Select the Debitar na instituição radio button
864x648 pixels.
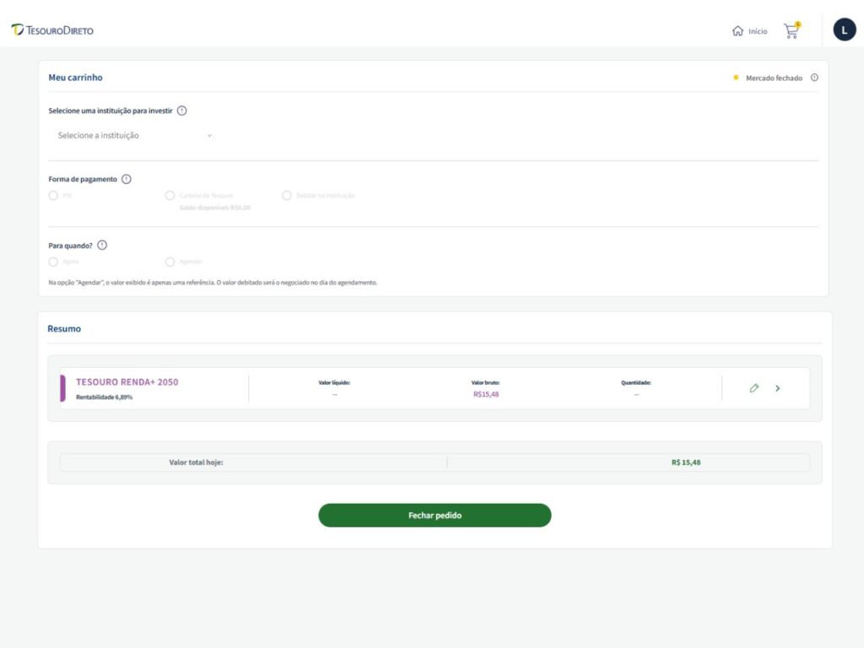[x=287, y=196]
